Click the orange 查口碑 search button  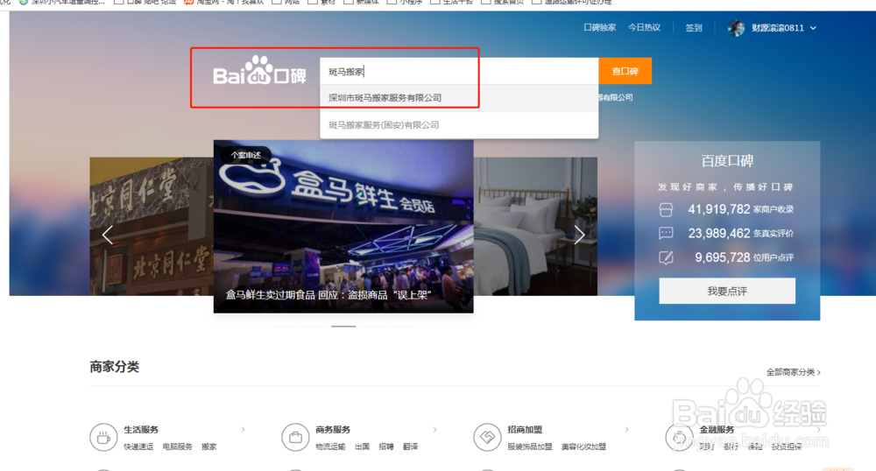click(x=625, y=72)
